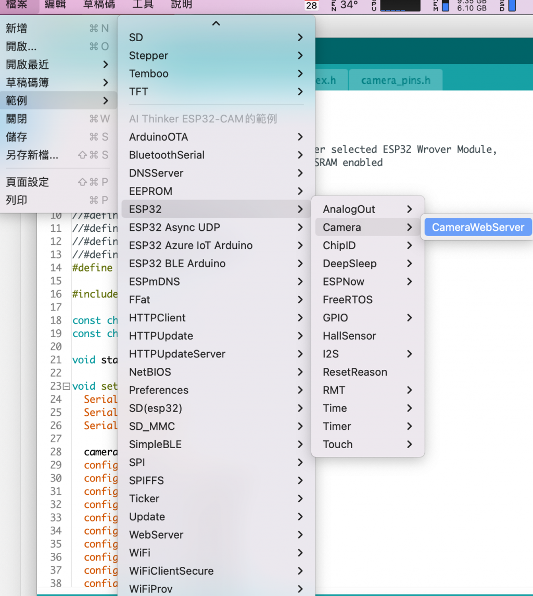Select the 範例 menu entry
Viewport: 533px width, 596px height.
(58, 101)
